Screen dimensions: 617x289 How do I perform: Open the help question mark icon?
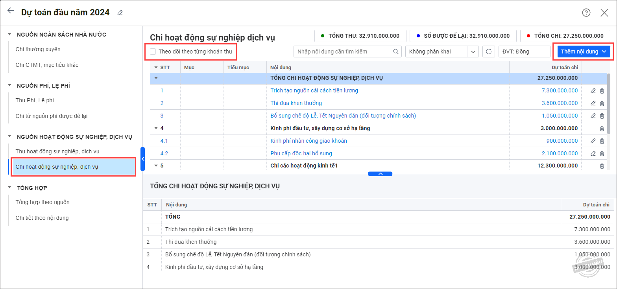[x=586, y=13]
